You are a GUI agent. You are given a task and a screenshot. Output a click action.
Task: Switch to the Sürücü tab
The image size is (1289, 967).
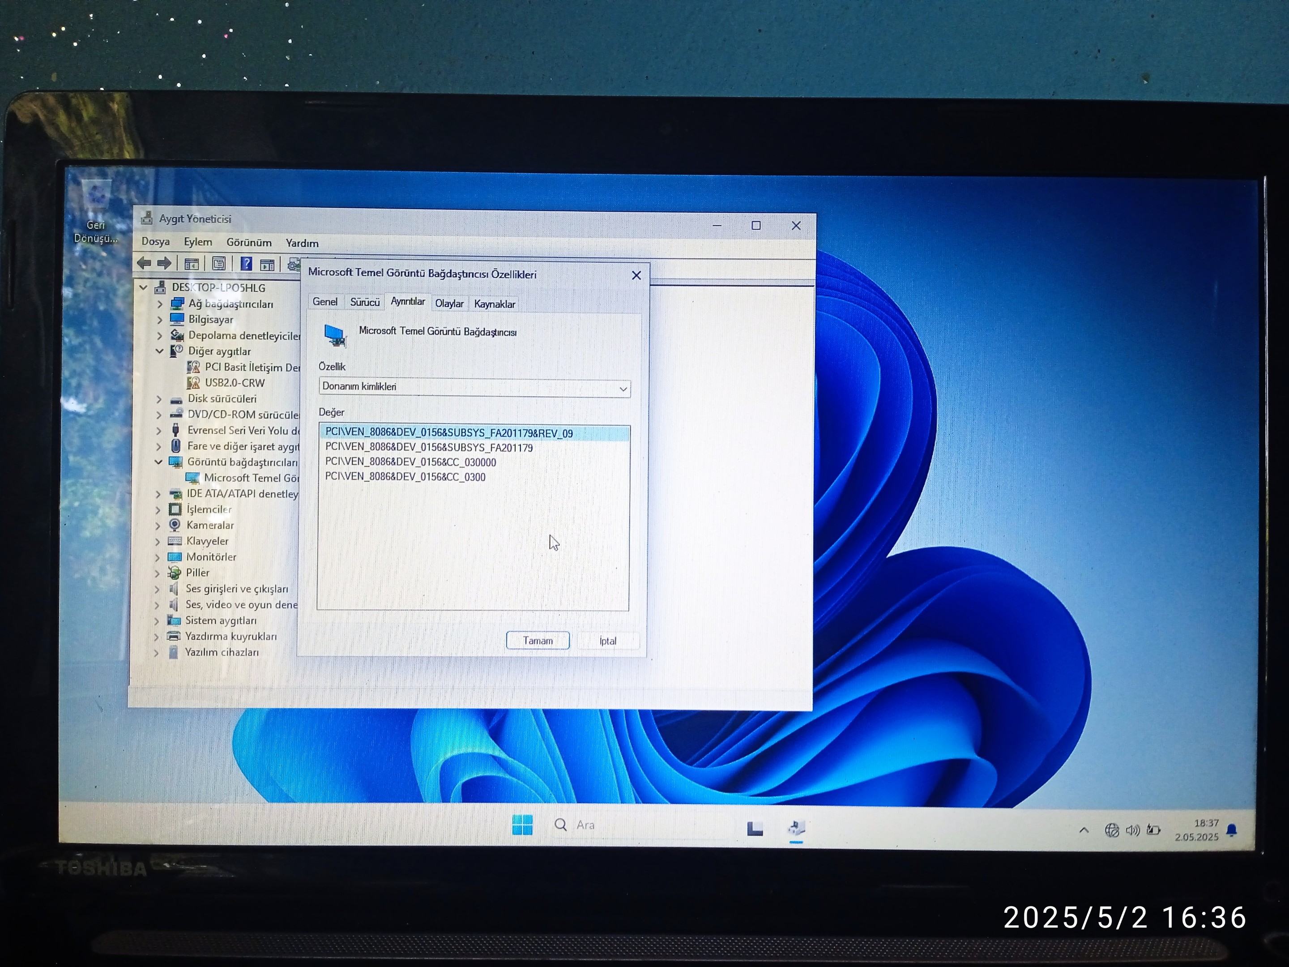365,302
